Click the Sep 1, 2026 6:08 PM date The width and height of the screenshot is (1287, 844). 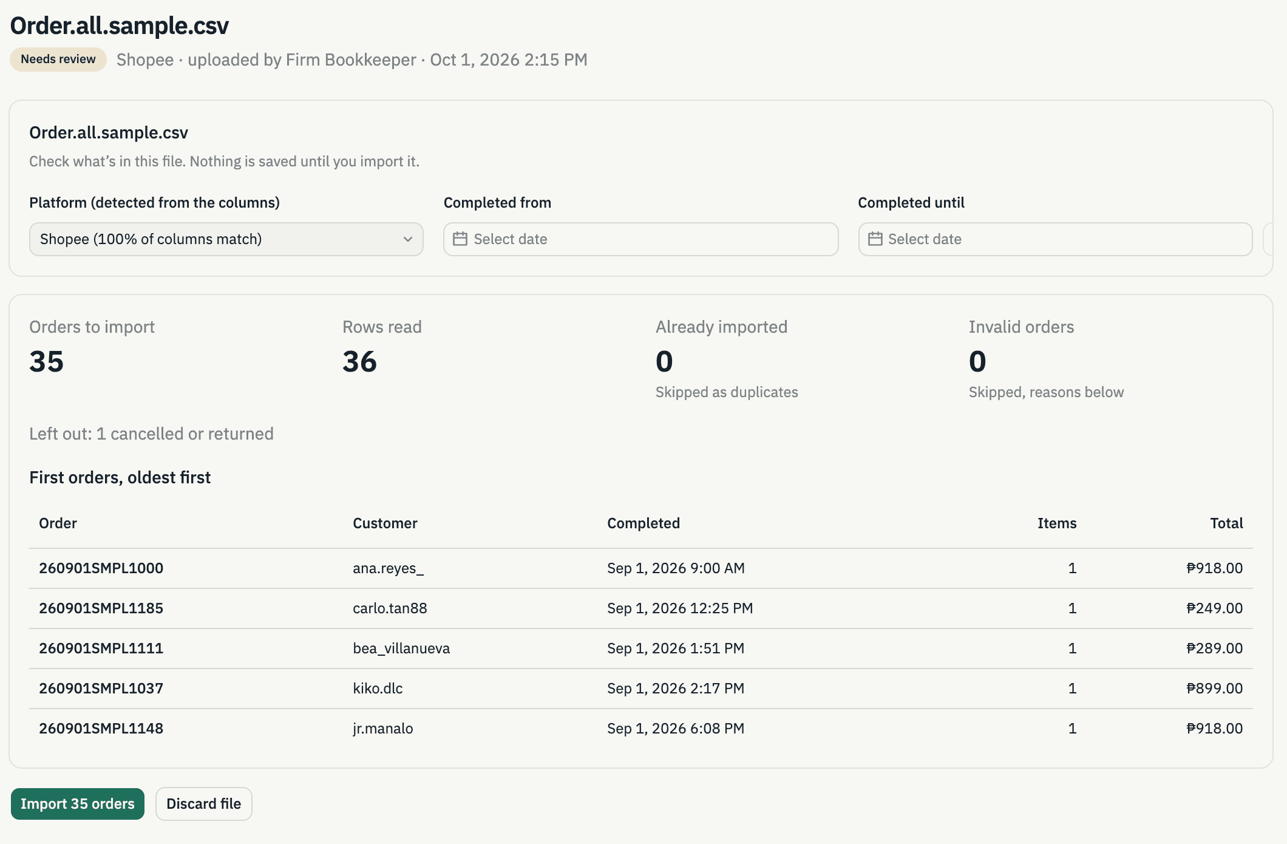click(x=676, y=729)
